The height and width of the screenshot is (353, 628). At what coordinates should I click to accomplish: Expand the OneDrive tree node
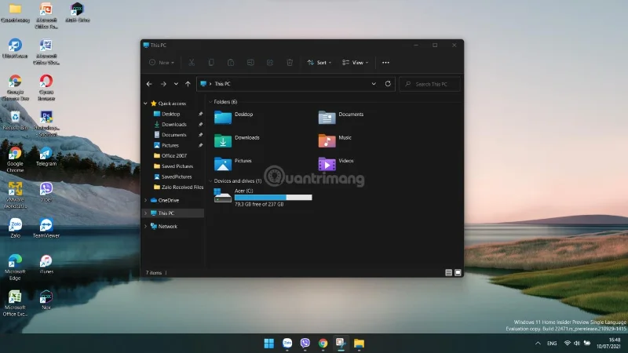[x=145, y=200]
